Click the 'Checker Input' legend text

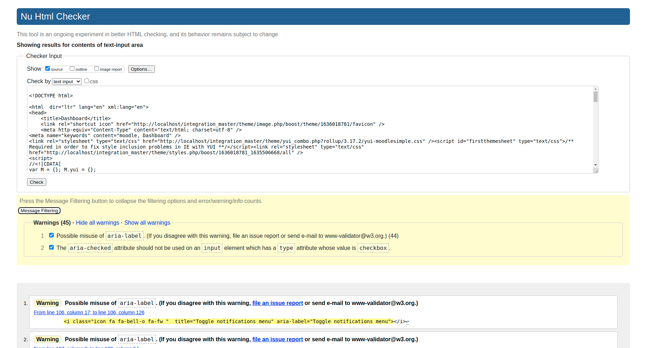(44, 56)
